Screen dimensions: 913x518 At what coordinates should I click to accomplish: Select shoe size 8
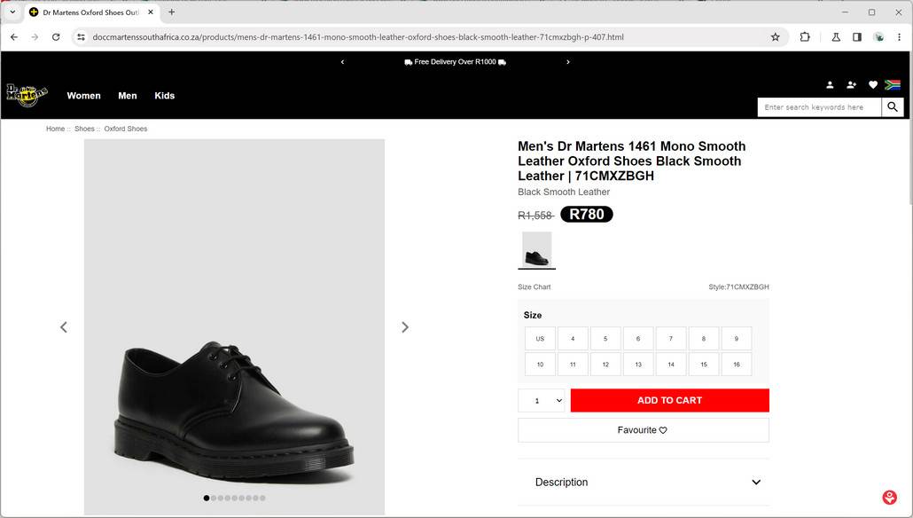tap(704, 339)
